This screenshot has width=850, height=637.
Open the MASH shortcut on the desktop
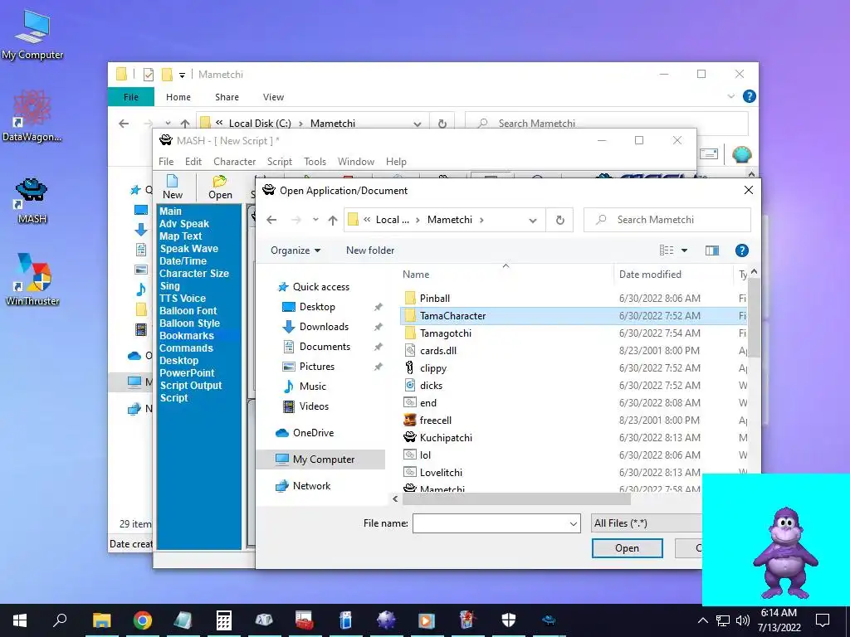32,201
